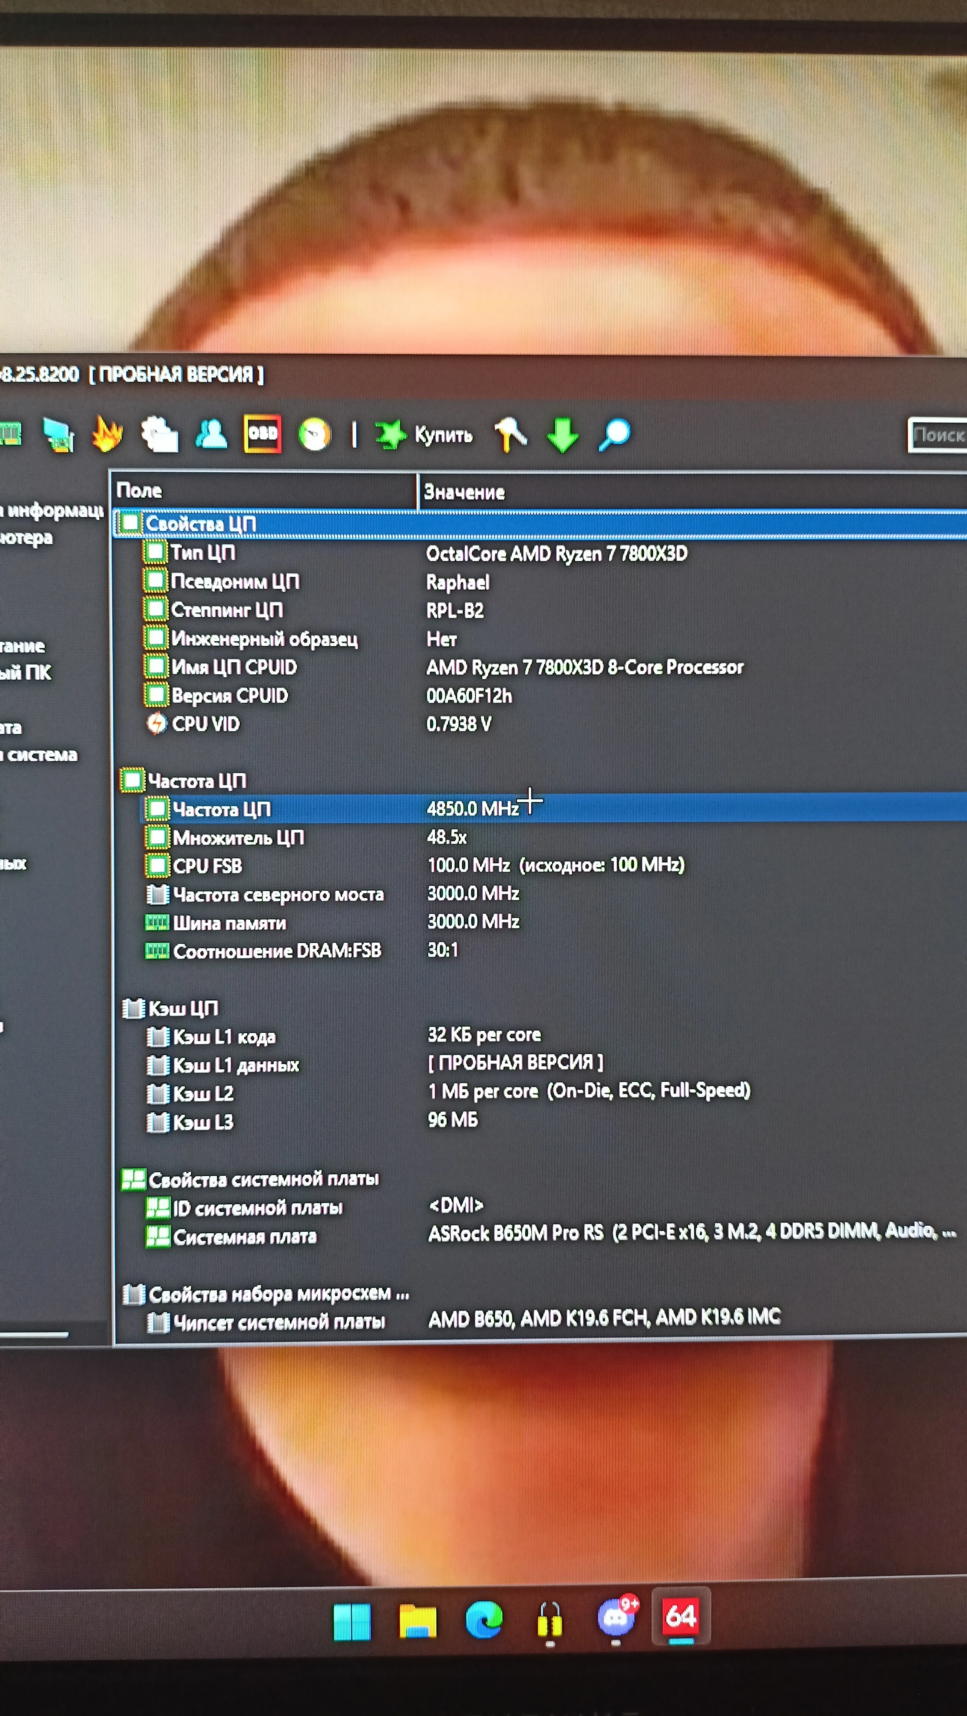This screenshot has width=967, height=1716.
Task: Open the network computer audit icon
Action: pyautogui.click(x=59, y=435)
